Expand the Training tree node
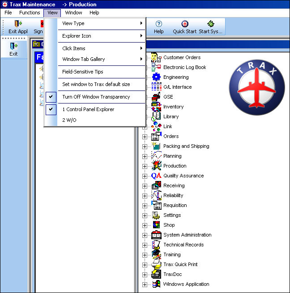The height and width of the screenshot is (293, 290). (x=145, y=255)
